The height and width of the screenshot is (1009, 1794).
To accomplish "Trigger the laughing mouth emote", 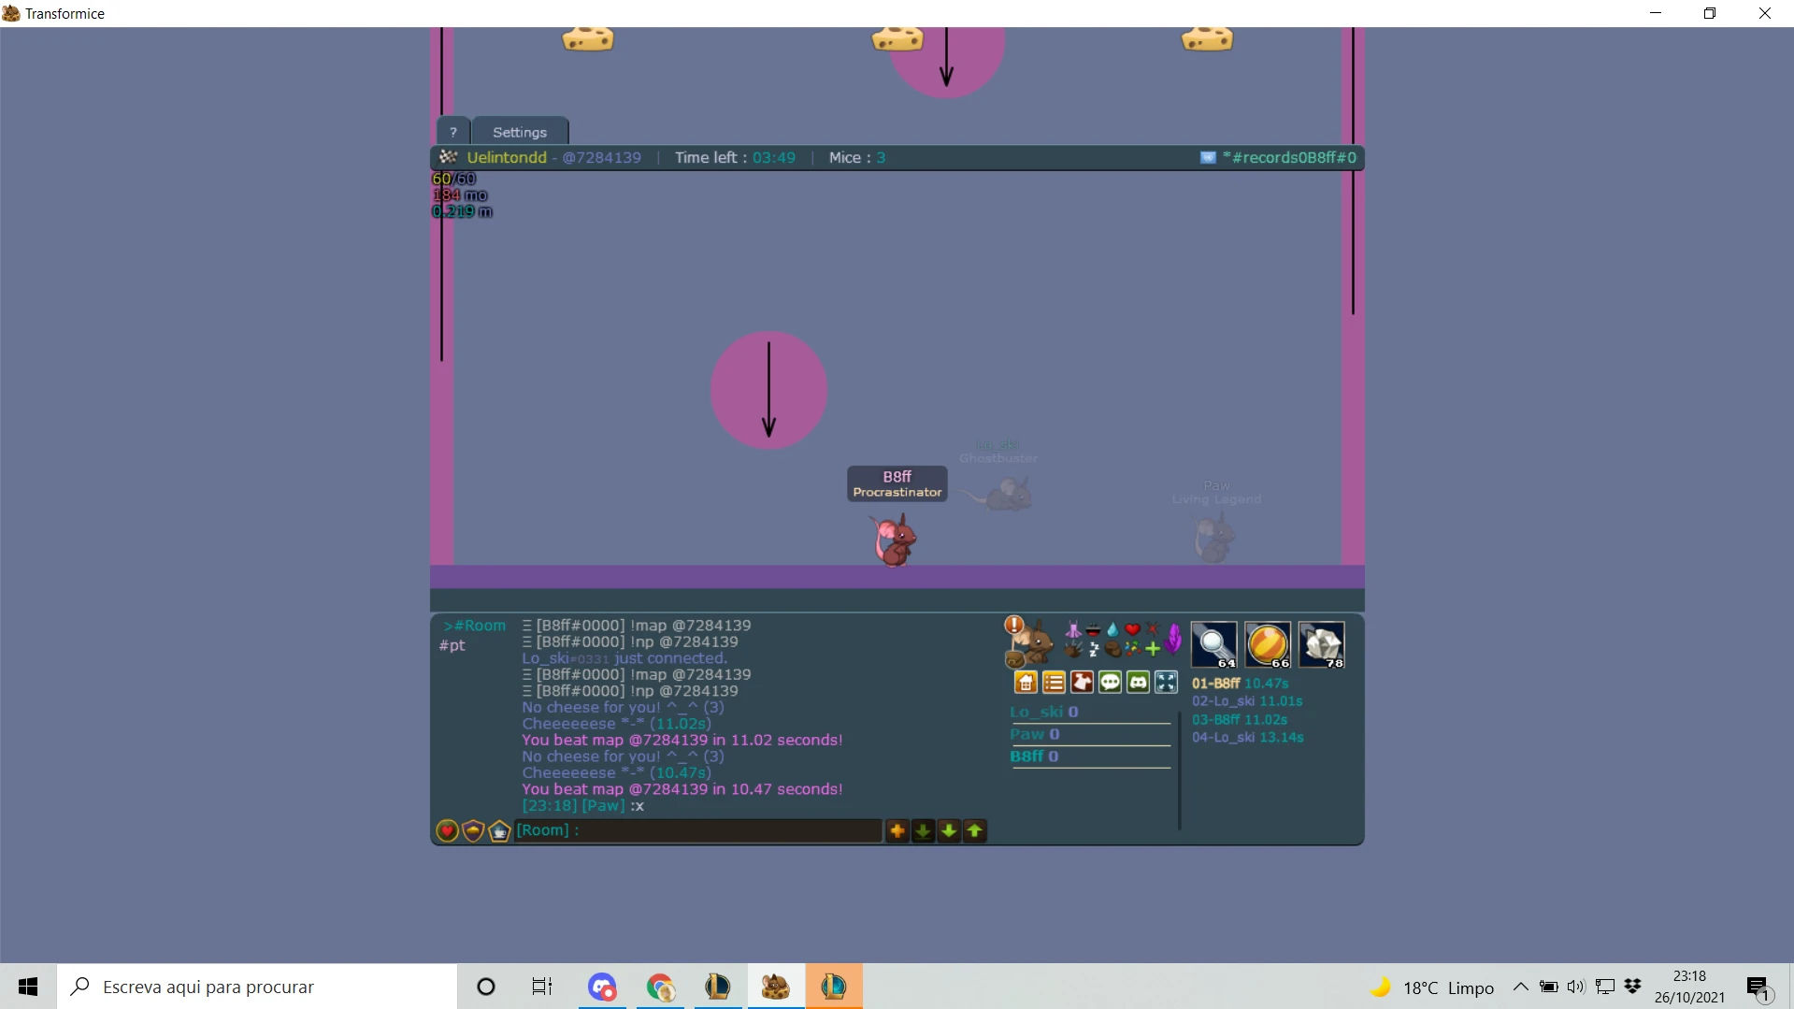I will pos(1093,629).
